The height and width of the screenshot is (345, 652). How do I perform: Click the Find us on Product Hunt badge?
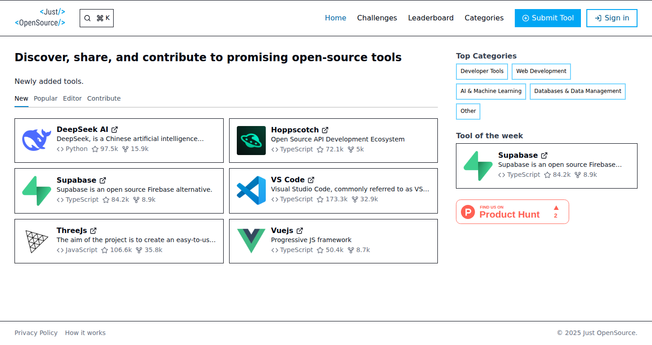coord(513,212)
